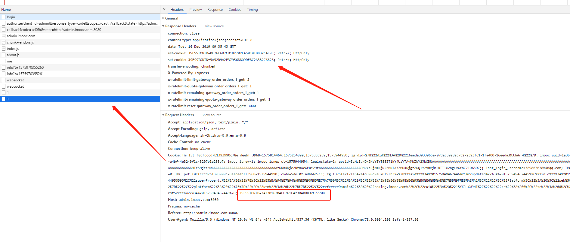Click the content-type response header value
Viewport: 570px width, 242px height.
coord(222,40)
